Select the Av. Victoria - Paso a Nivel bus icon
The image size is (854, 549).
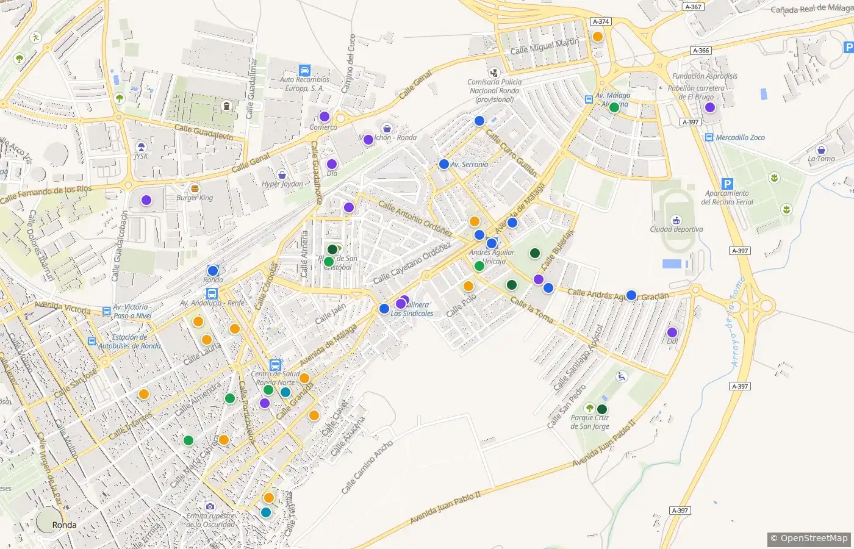coord(107,310)
